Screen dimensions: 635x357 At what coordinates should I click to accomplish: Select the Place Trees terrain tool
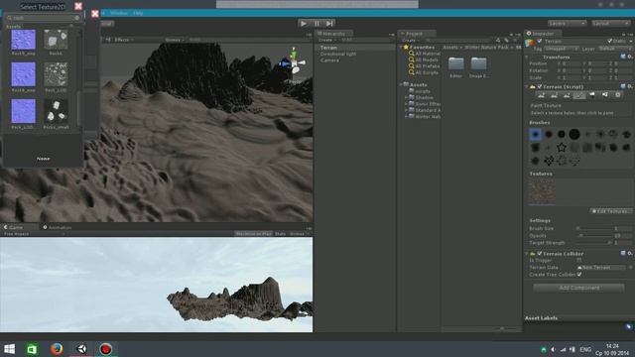592,95
